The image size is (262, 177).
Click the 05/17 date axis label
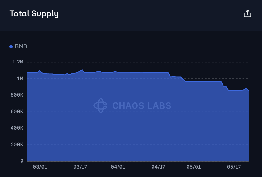(234, 167)
